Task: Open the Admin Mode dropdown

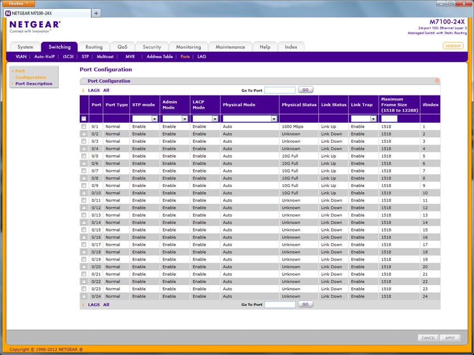Action: pos(175,119)
